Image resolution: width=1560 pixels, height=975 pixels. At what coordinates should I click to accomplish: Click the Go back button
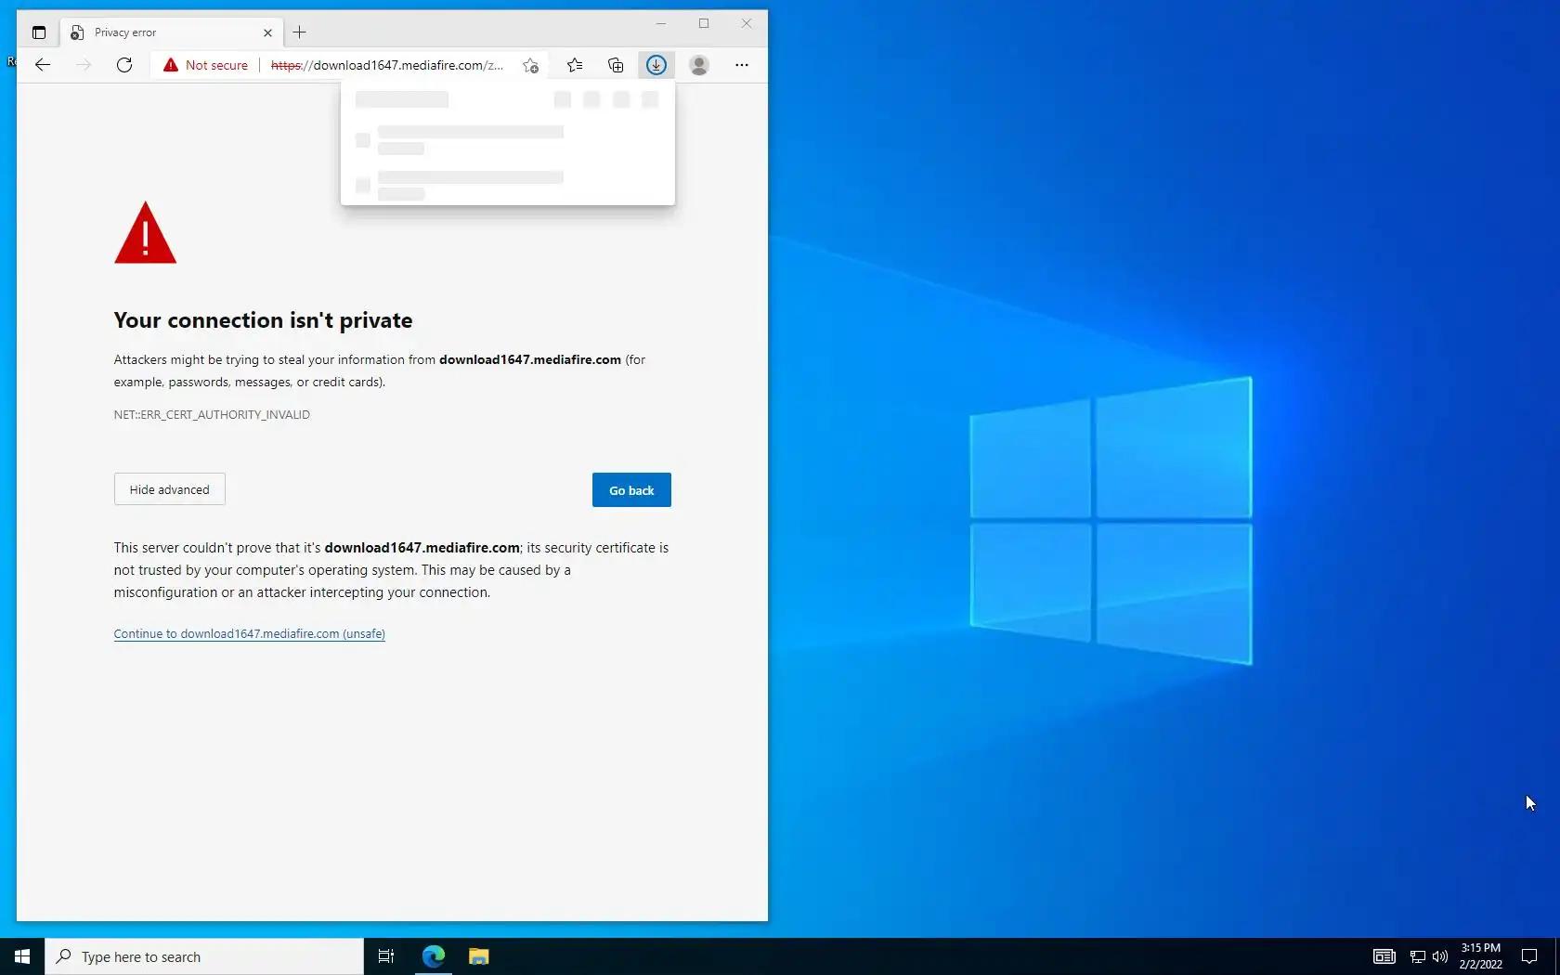(x=631, y=490)
